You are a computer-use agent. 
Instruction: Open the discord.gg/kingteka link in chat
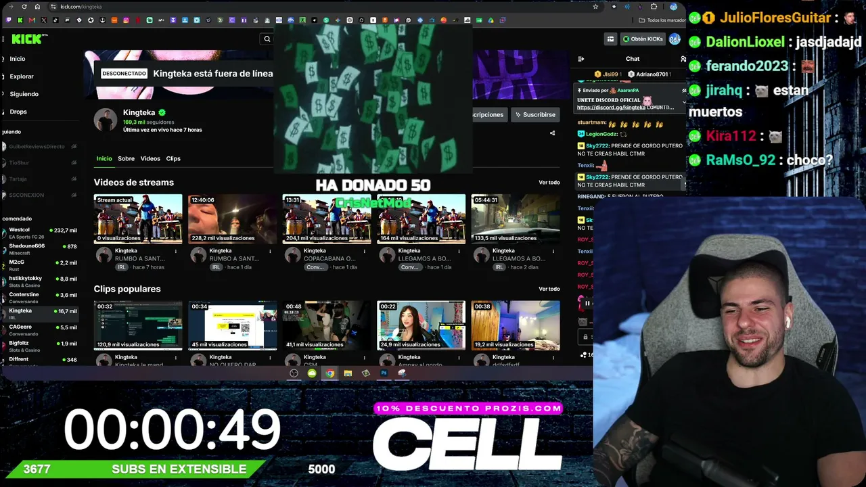(611, 108)
